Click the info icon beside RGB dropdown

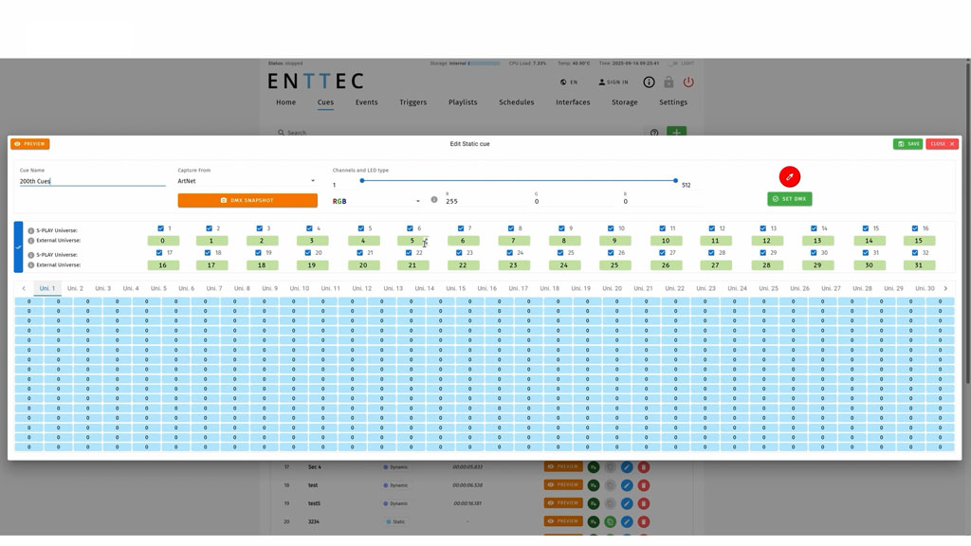point(434,200)
